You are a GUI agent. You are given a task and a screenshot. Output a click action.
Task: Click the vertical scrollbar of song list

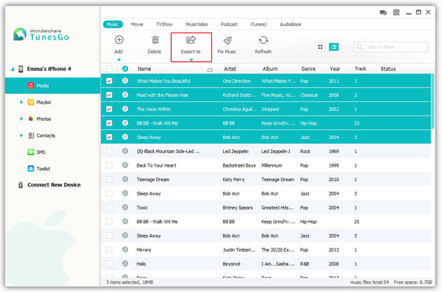(x=433, y=101)
